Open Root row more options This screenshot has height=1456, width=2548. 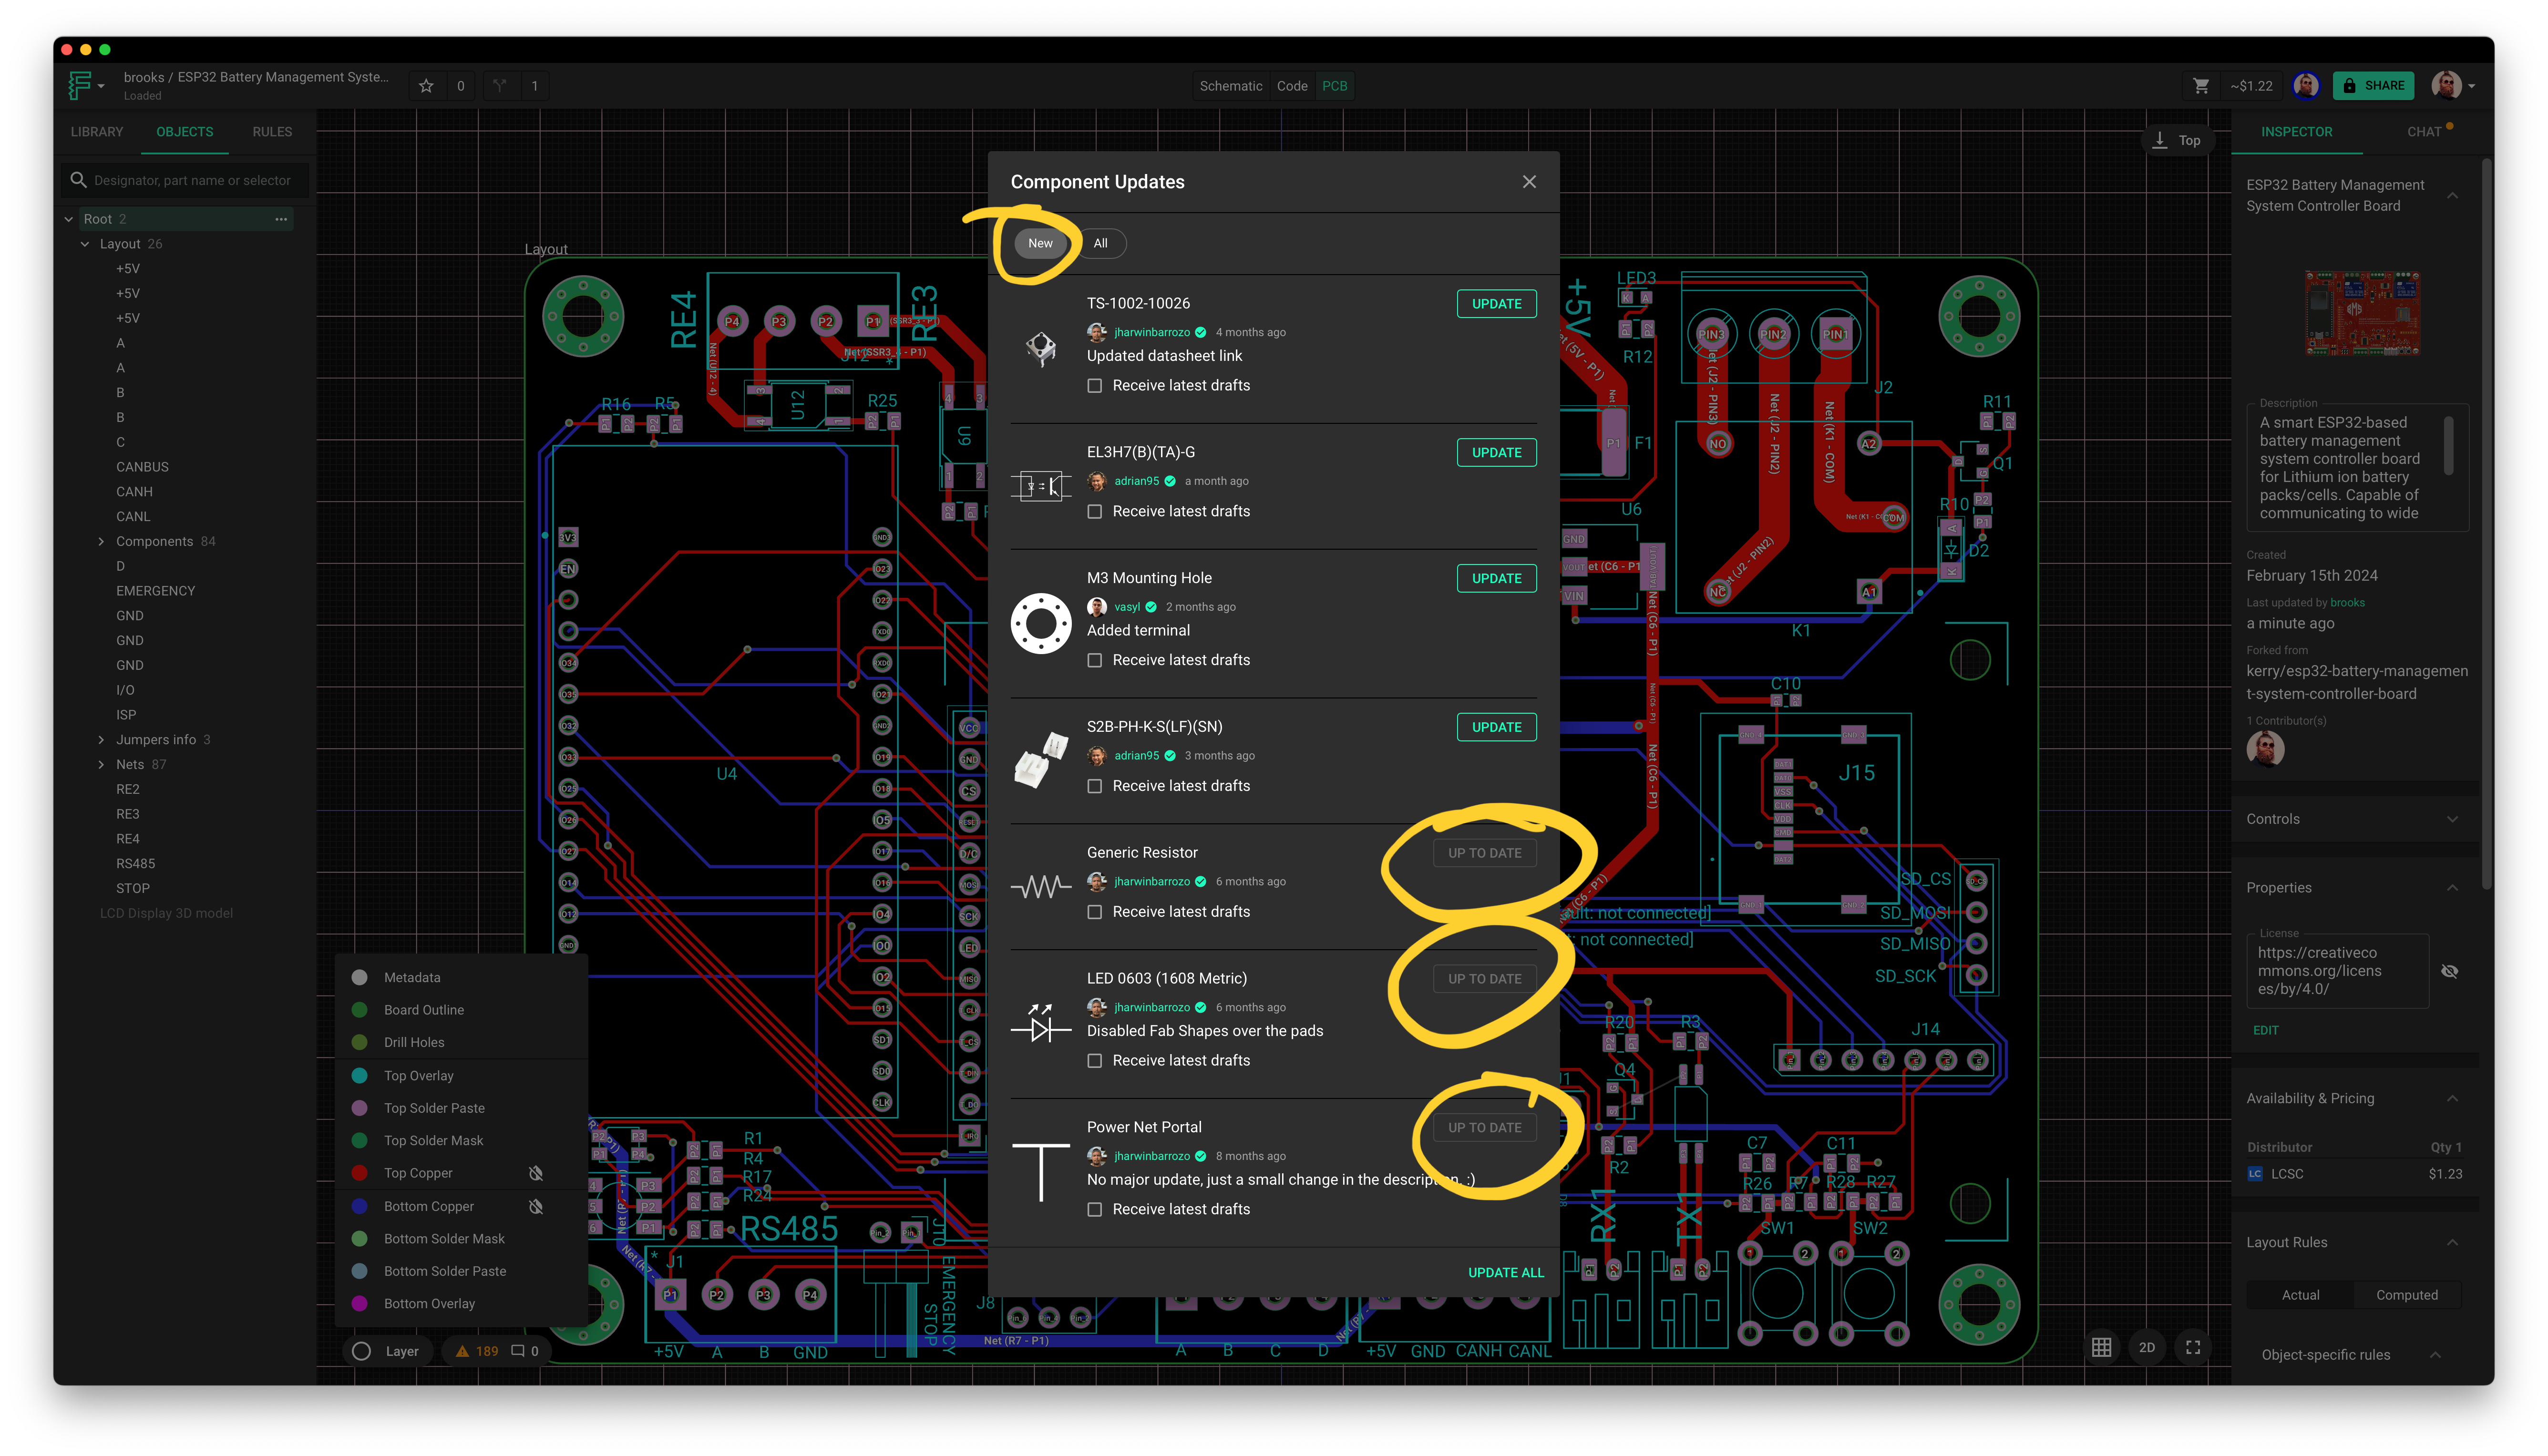coord(281,219)
